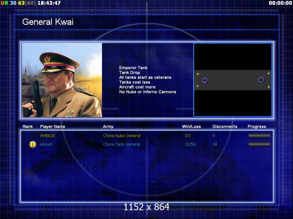Click the bottom-right star on the minimap
This screenshot has width=293, height=219.
tap(268, 87)
